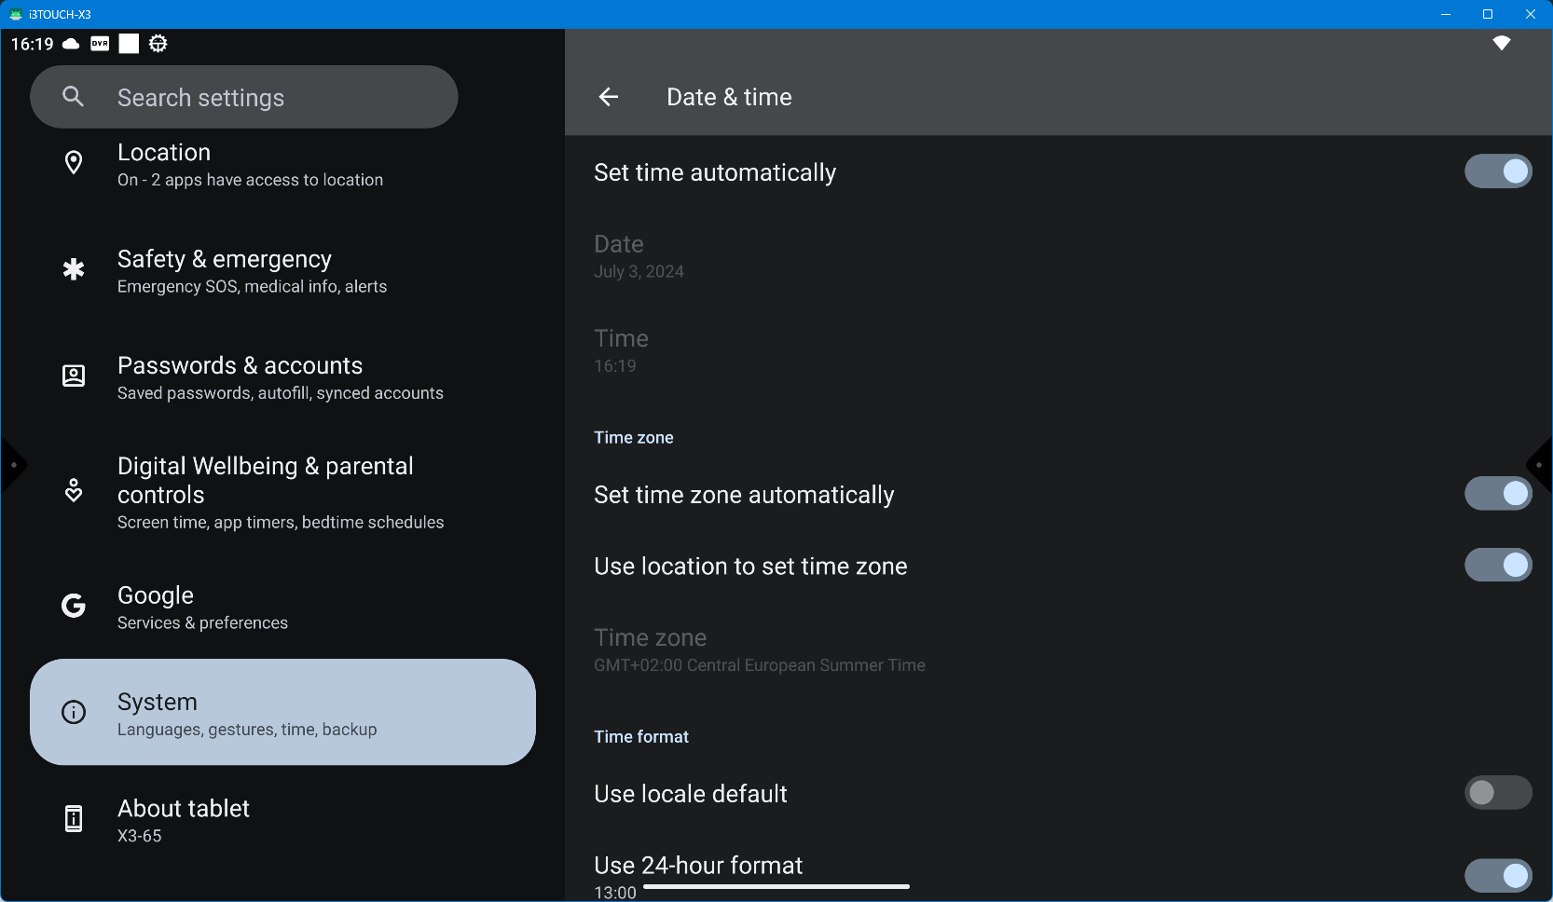Open the Time zone GMT+02:00 entry
1553x902 pixels.
(x=759, y=650)
